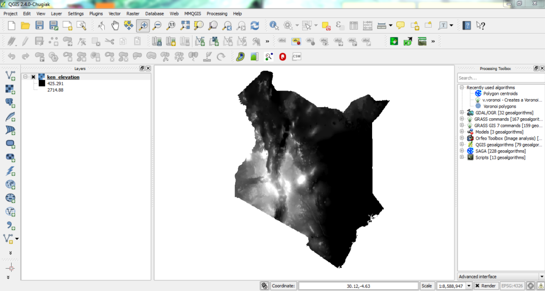The image size is (545, 291).
Task: Open the contour plugin icon
Action: point(240,56)
